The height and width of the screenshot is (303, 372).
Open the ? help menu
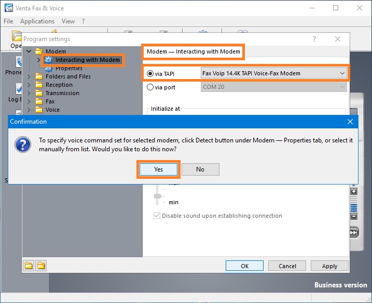[x=83, y=21]
